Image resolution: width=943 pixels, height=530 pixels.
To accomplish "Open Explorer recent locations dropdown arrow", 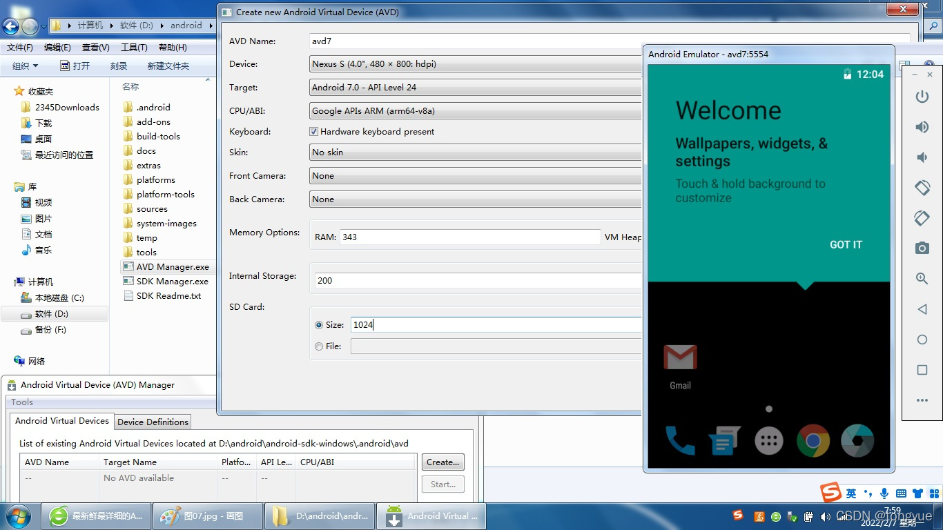I will [x=44, y=27].
